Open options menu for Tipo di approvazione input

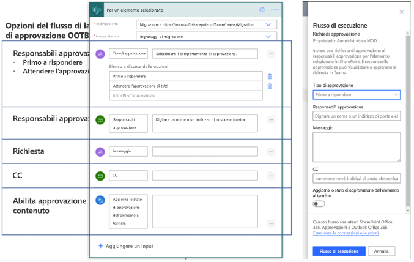[x=272, y=54]
